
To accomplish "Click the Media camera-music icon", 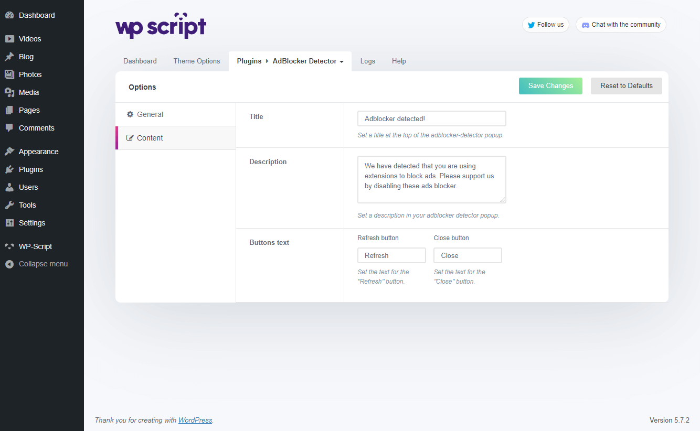I will coord(9,92).
